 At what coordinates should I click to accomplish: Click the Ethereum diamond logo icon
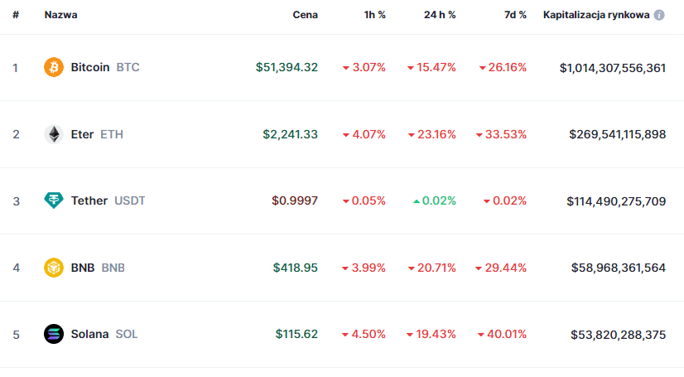[54, 134]
